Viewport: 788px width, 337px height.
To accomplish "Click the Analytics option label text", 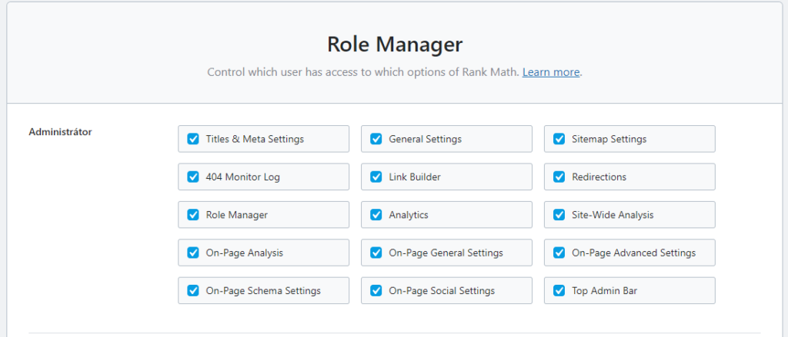I will (x=409, y=216).
